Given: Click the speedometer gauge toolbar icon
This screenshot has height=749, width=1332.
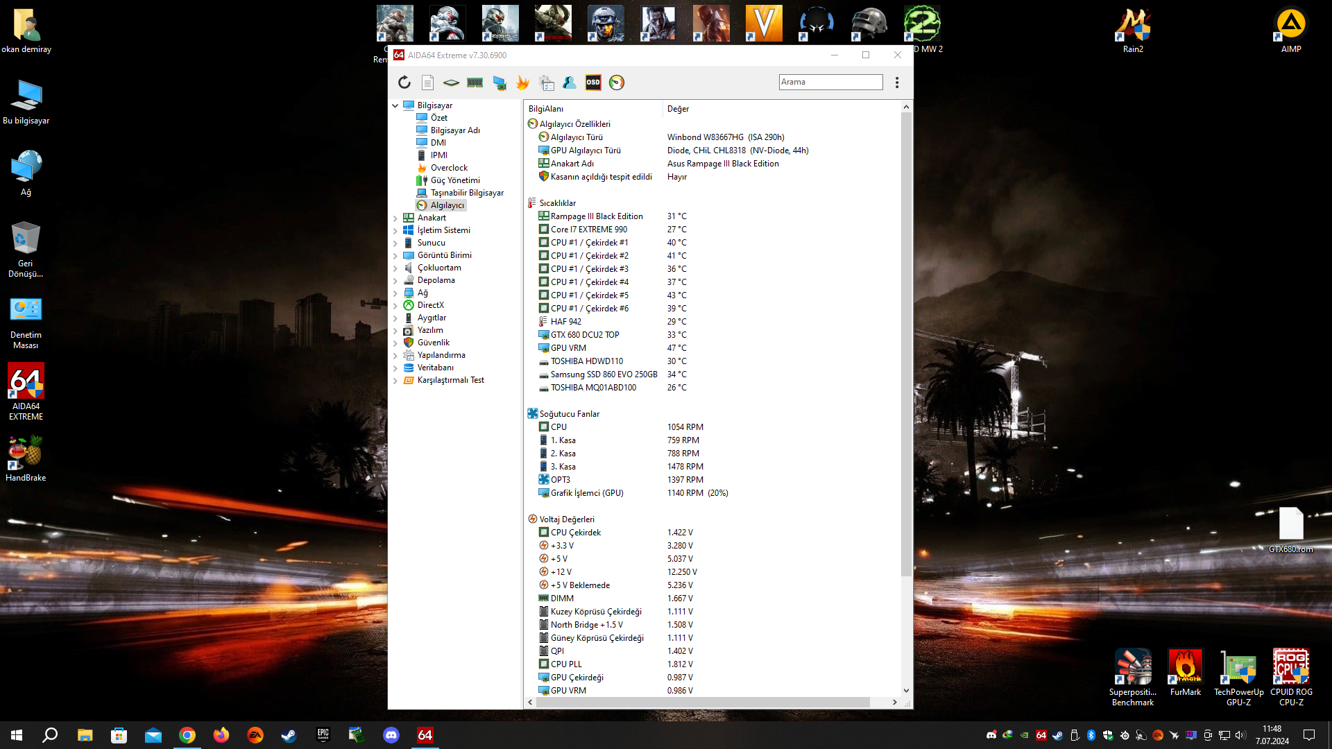Looking at the screenshot, I should click(617, 83).
